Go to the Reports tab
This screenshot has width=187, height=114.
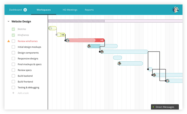click(89, 10)
